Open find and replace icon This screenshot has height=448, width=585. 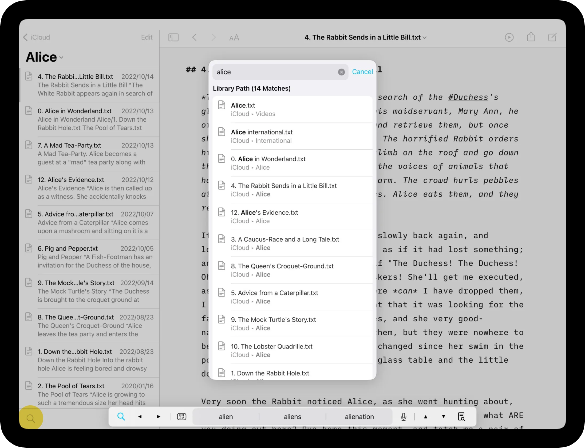(461, 416)
